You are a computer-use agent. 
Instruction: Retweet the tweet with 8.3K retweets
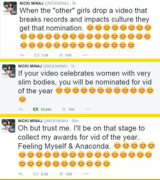36,174
